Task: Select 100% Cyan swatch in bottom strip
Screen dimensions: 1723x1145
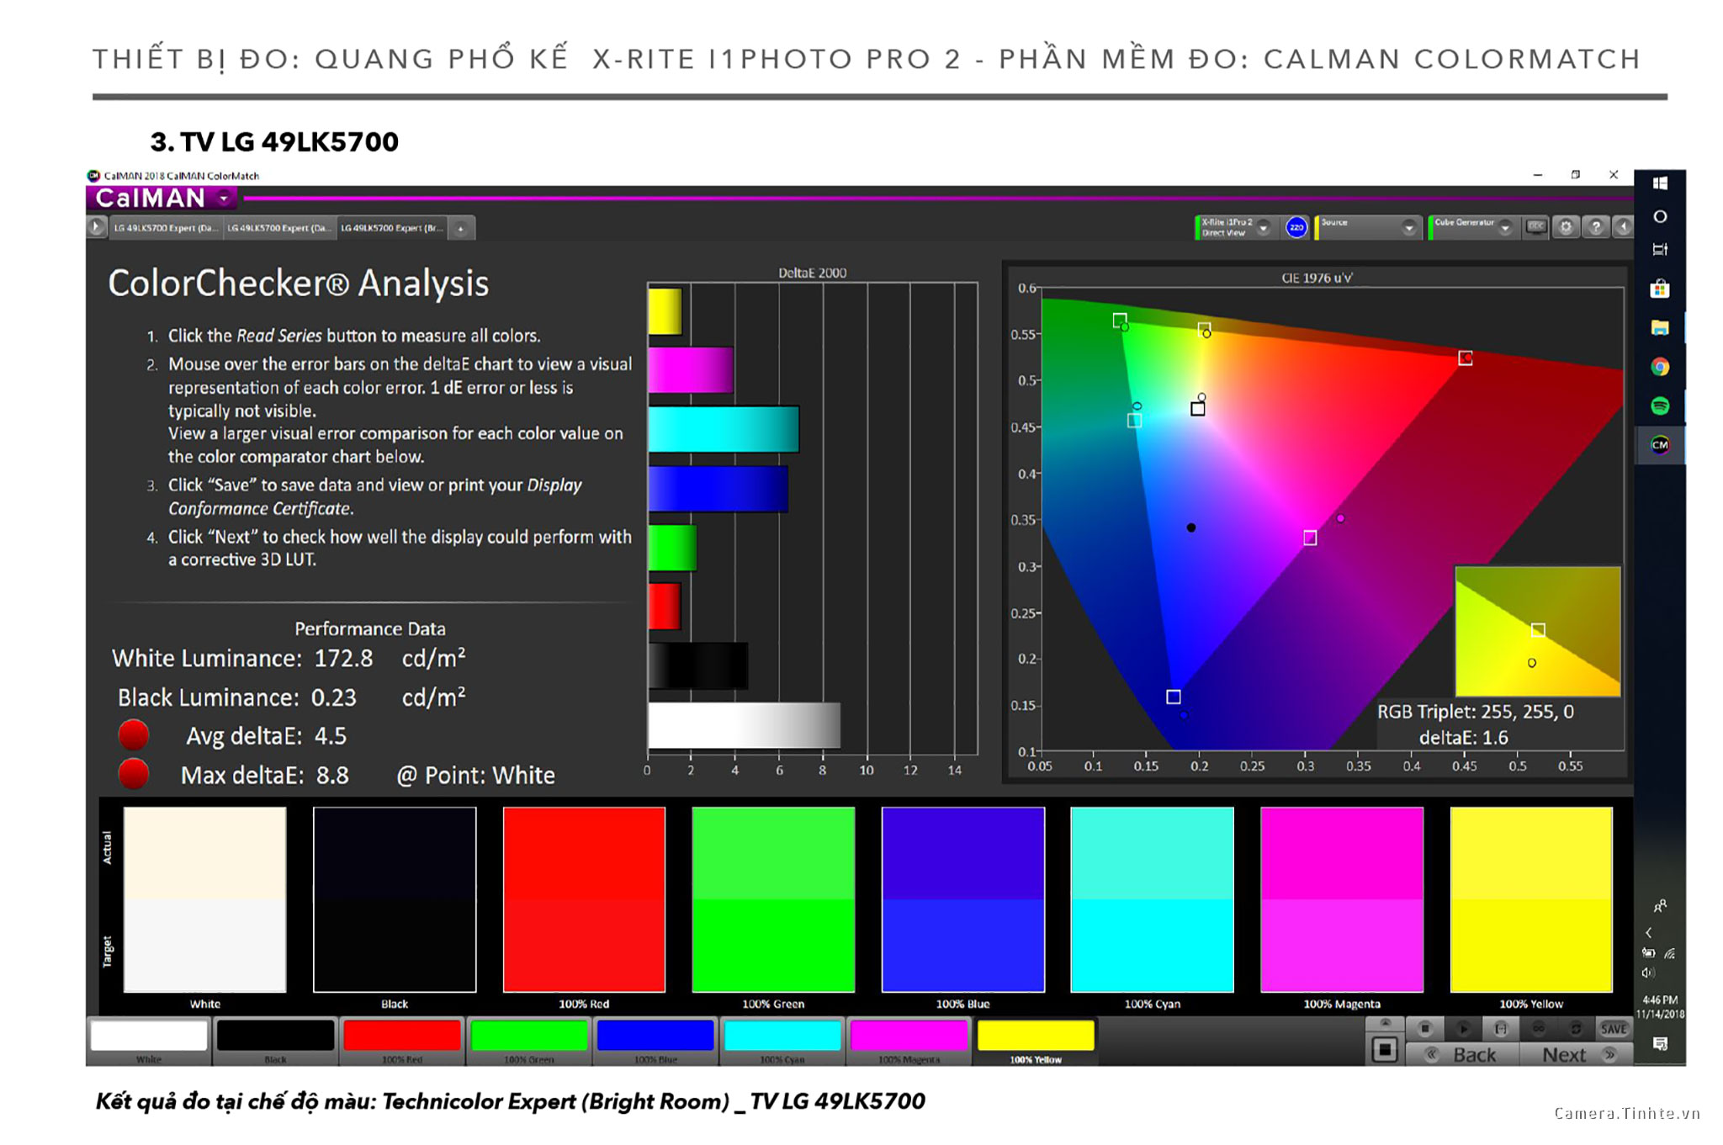Action: pos(782,1041)
